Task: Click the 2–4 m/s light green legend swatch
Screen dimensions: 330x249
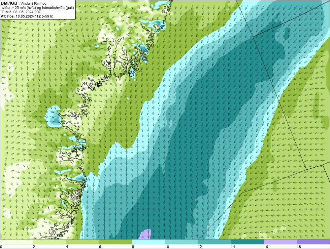Action: coord(49,242)
